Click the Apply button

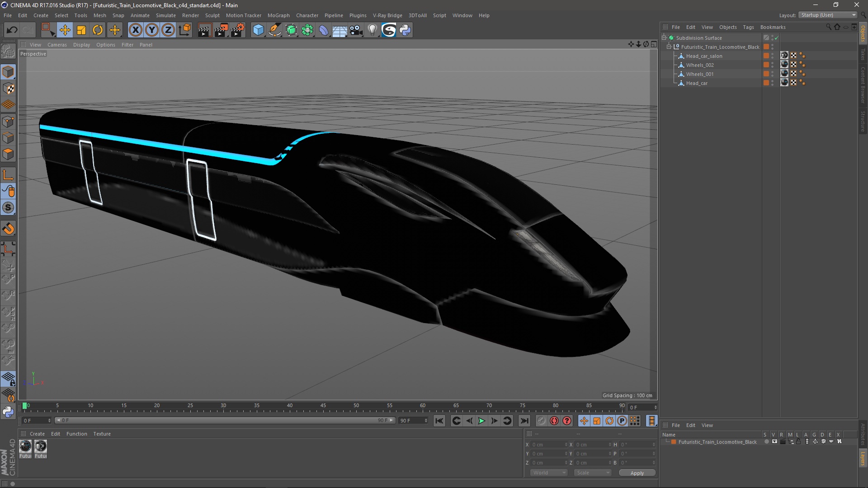click(x=637, y=473)
